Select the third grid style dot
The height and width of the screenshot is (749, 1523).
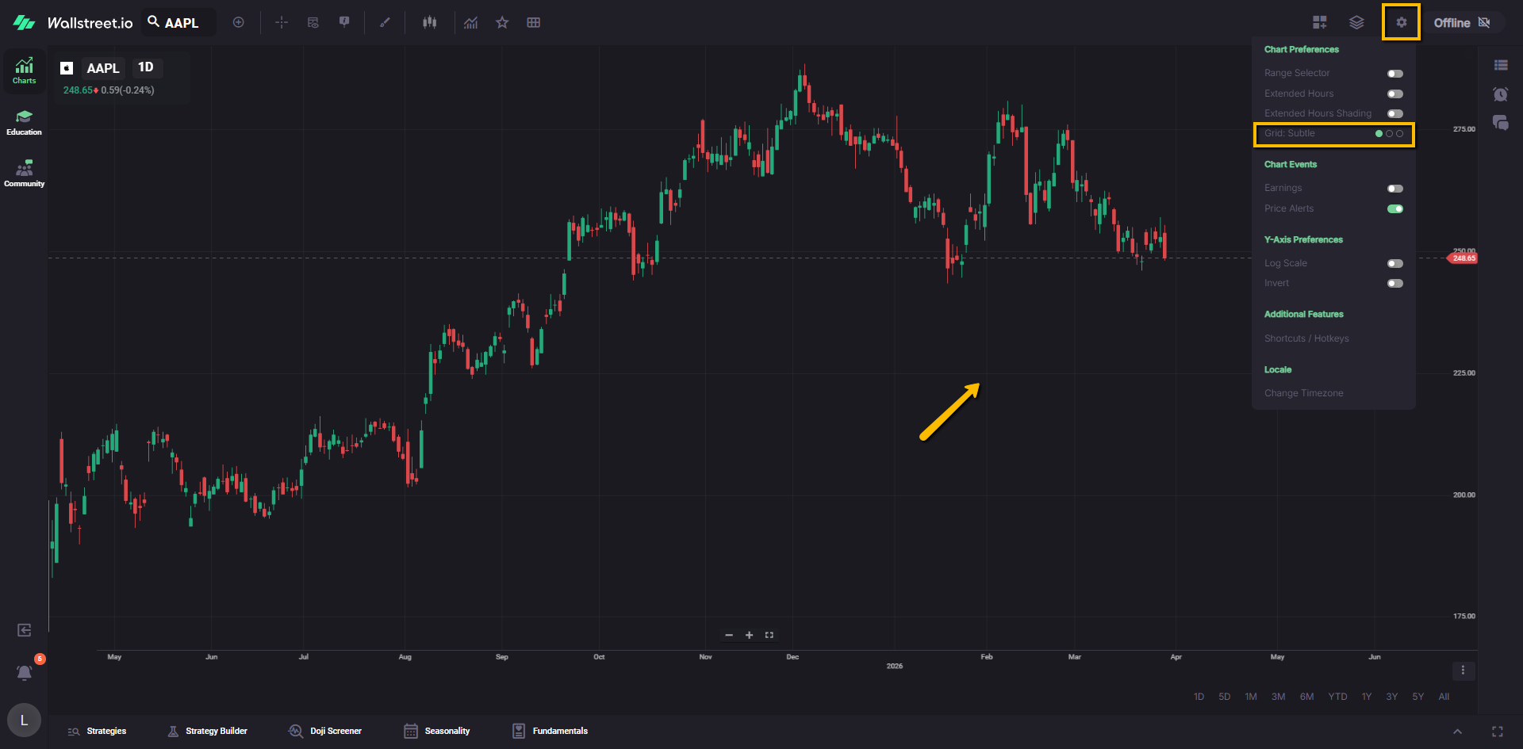coord(1400,134)
